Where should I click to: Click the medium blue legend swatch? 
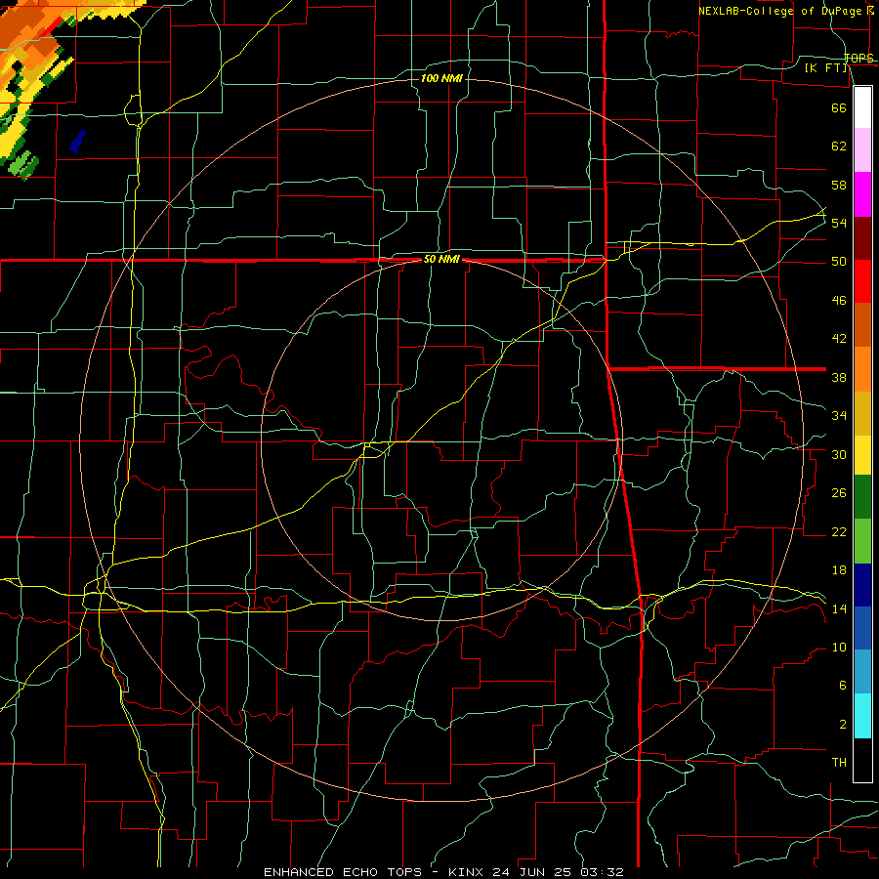(862, 628)
